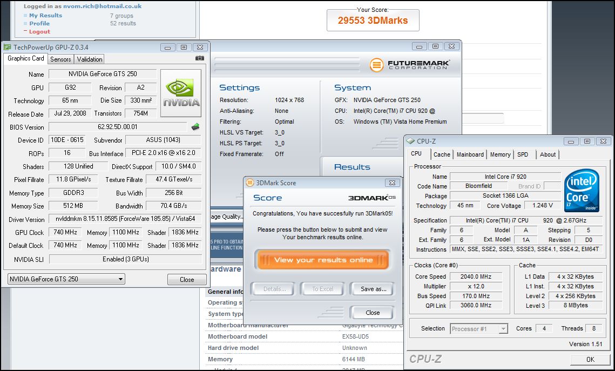
Task: Click the 'EX58-UD5' motherboard model value
Action: [355, 336]
